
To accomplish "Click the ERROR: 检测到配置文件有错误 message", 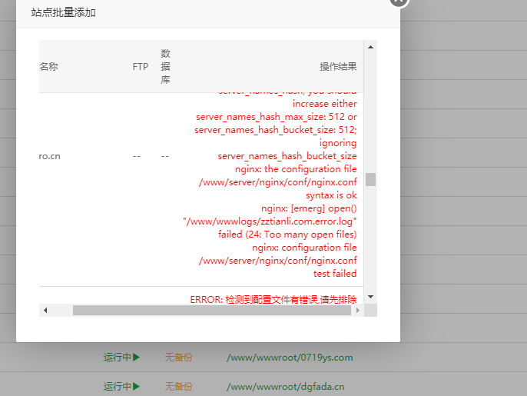I will [273, 299].
